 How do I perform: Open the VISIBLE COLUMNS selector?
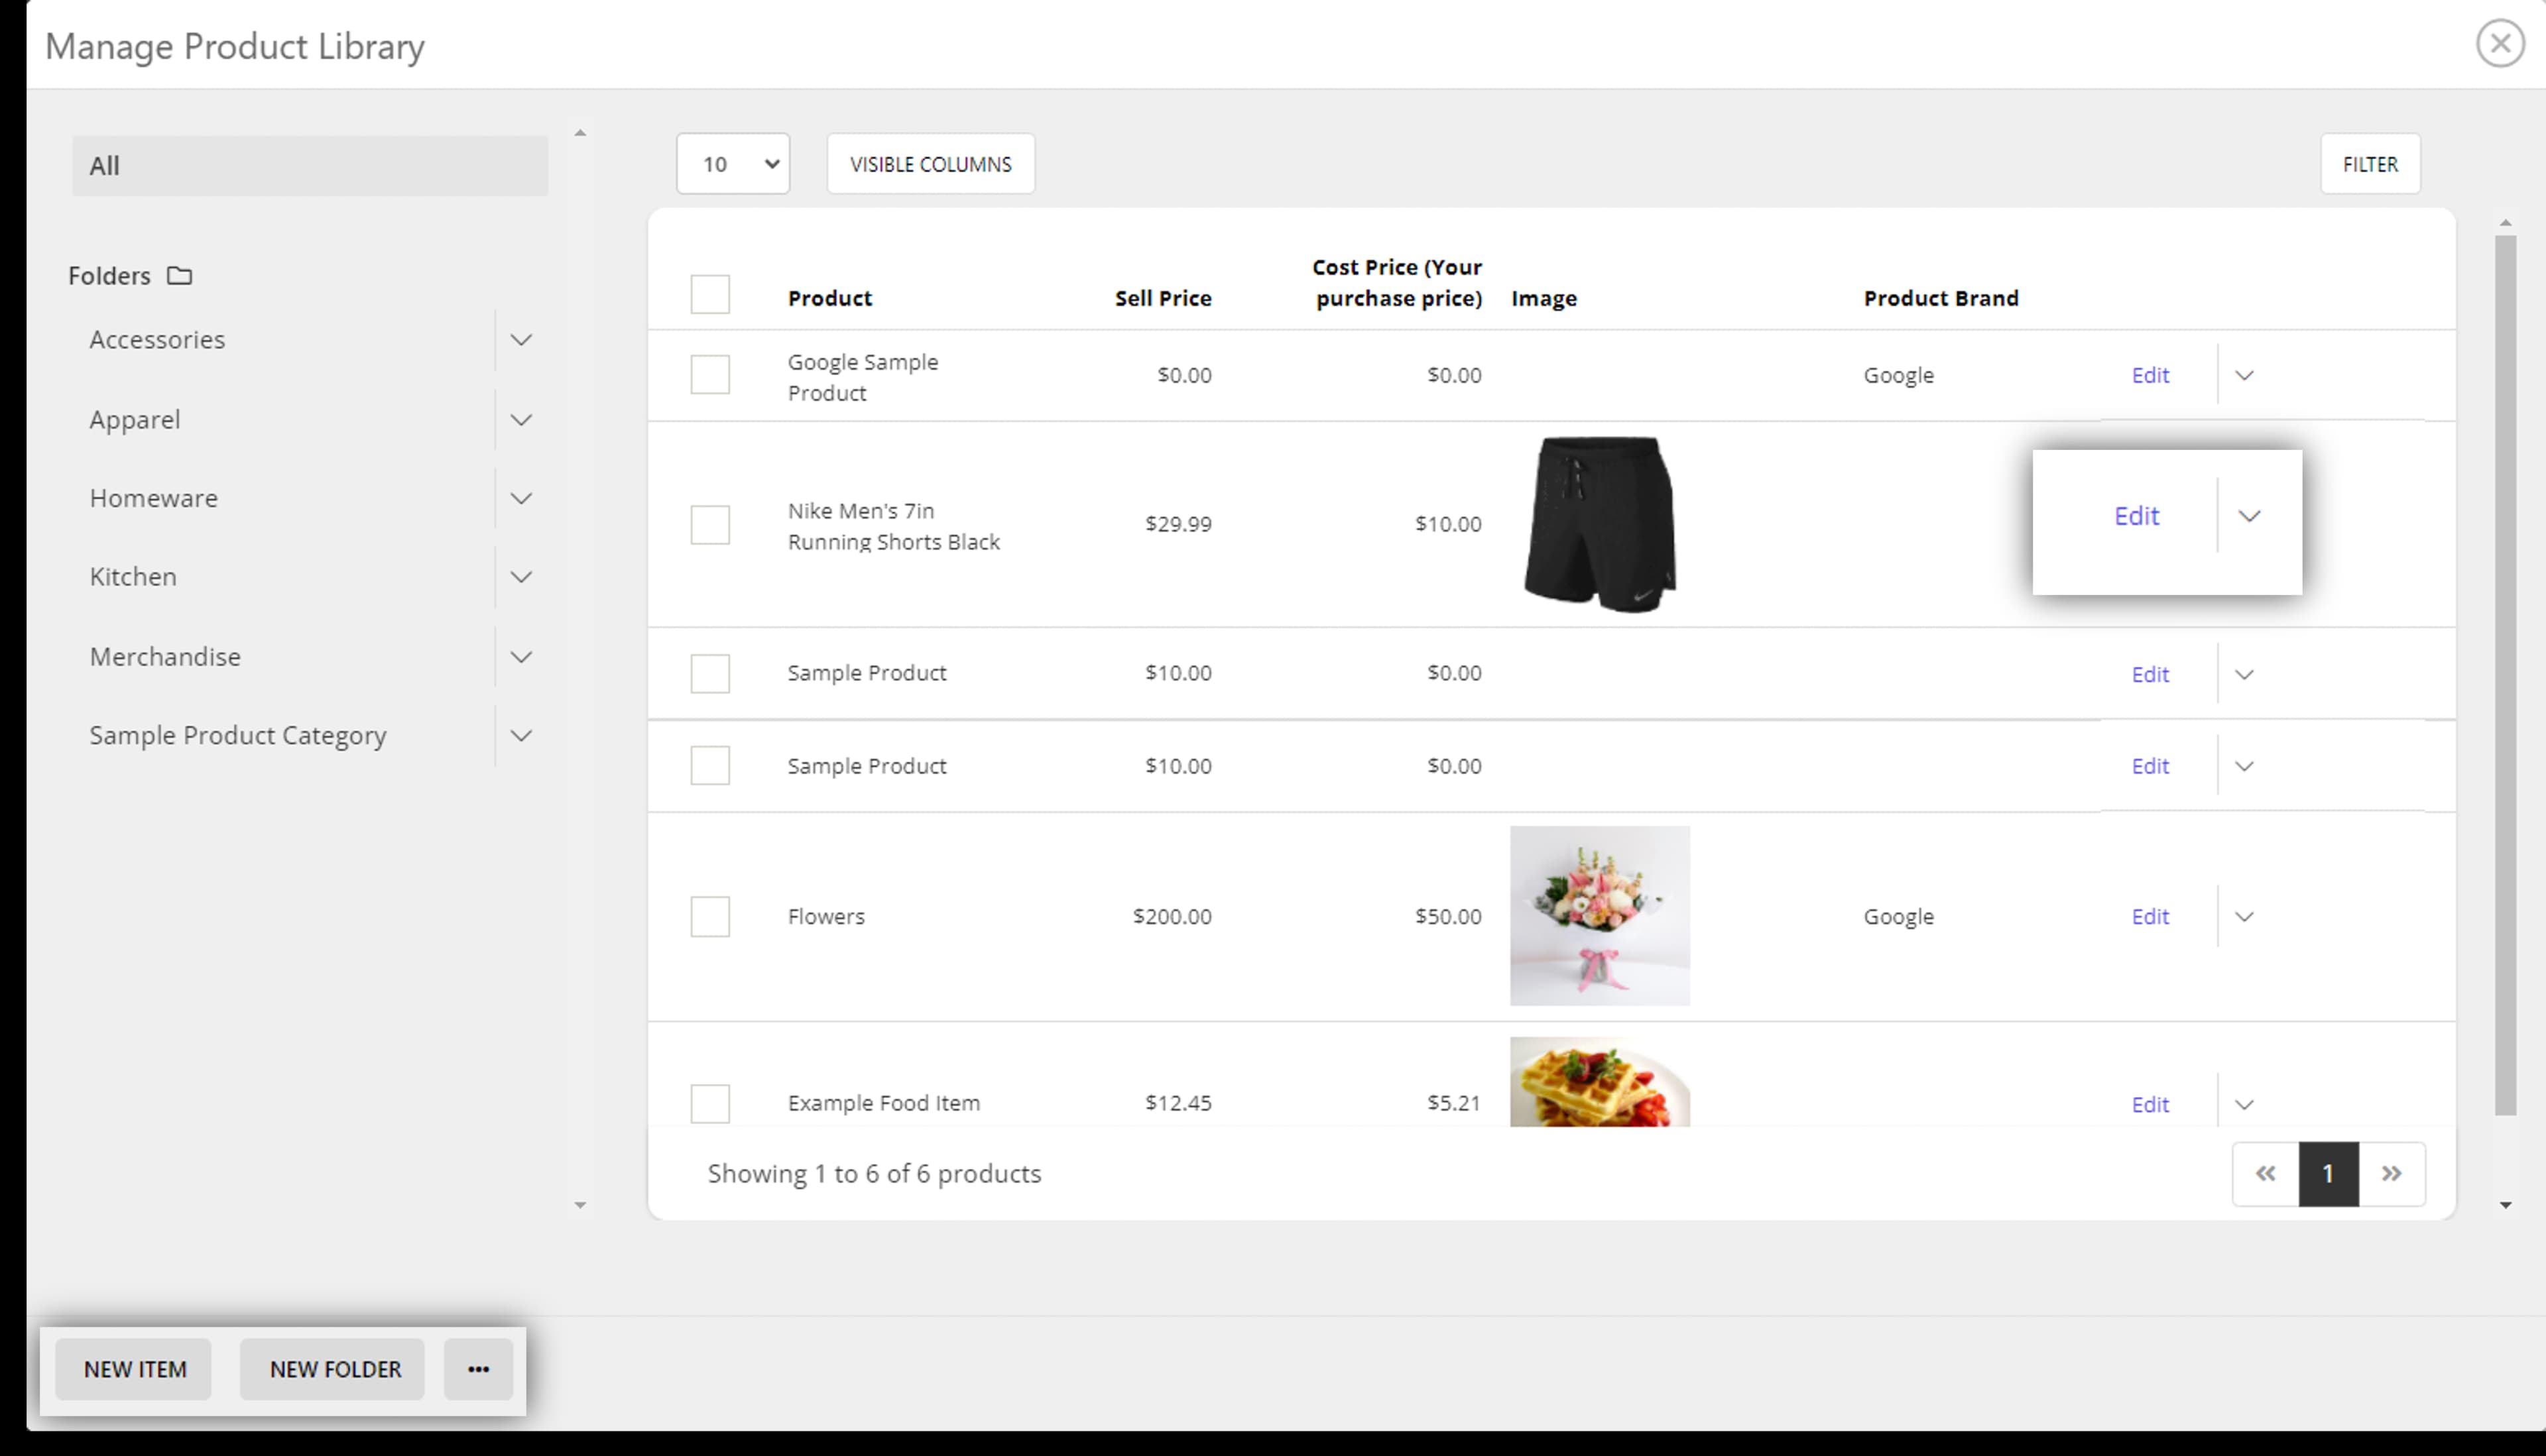tap(930, 163)
